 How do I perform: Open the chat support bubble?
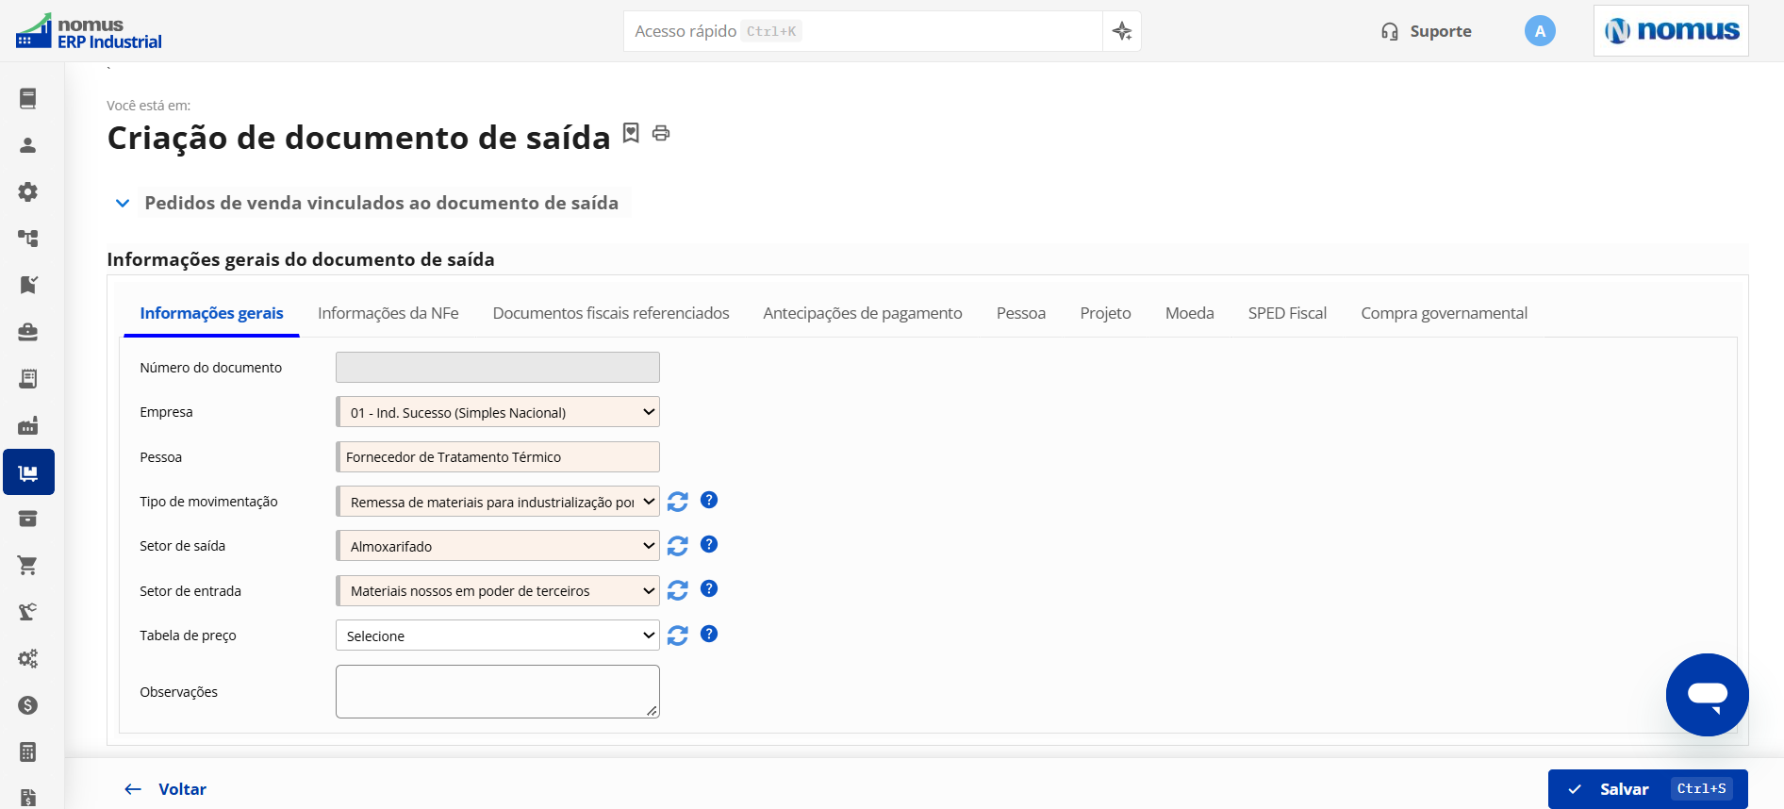1707,695
